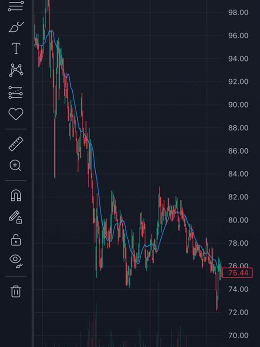Viewport: 260px width, 347px height.
Task: Click the 82.00 price axis label
Action: coord(238,197)
